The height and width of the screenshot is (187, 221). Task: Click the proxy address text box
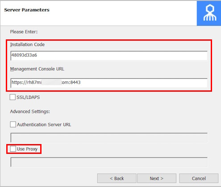(x=109, y=162)
